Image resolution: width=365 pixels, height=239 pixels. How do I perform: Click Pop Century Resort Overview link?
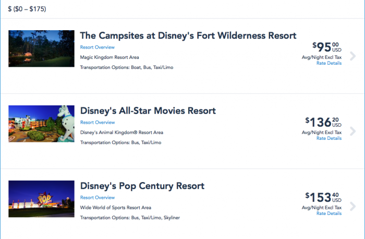point(98,197)
